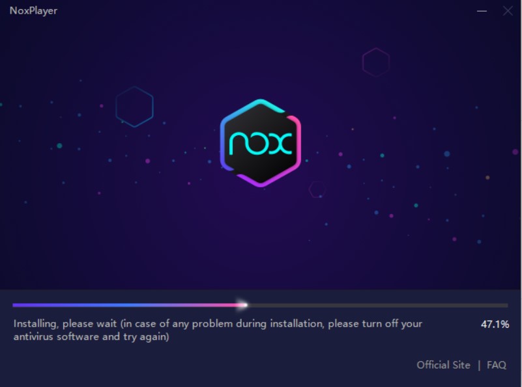
Task: Open the FAQ link
Action: point(497,365)
